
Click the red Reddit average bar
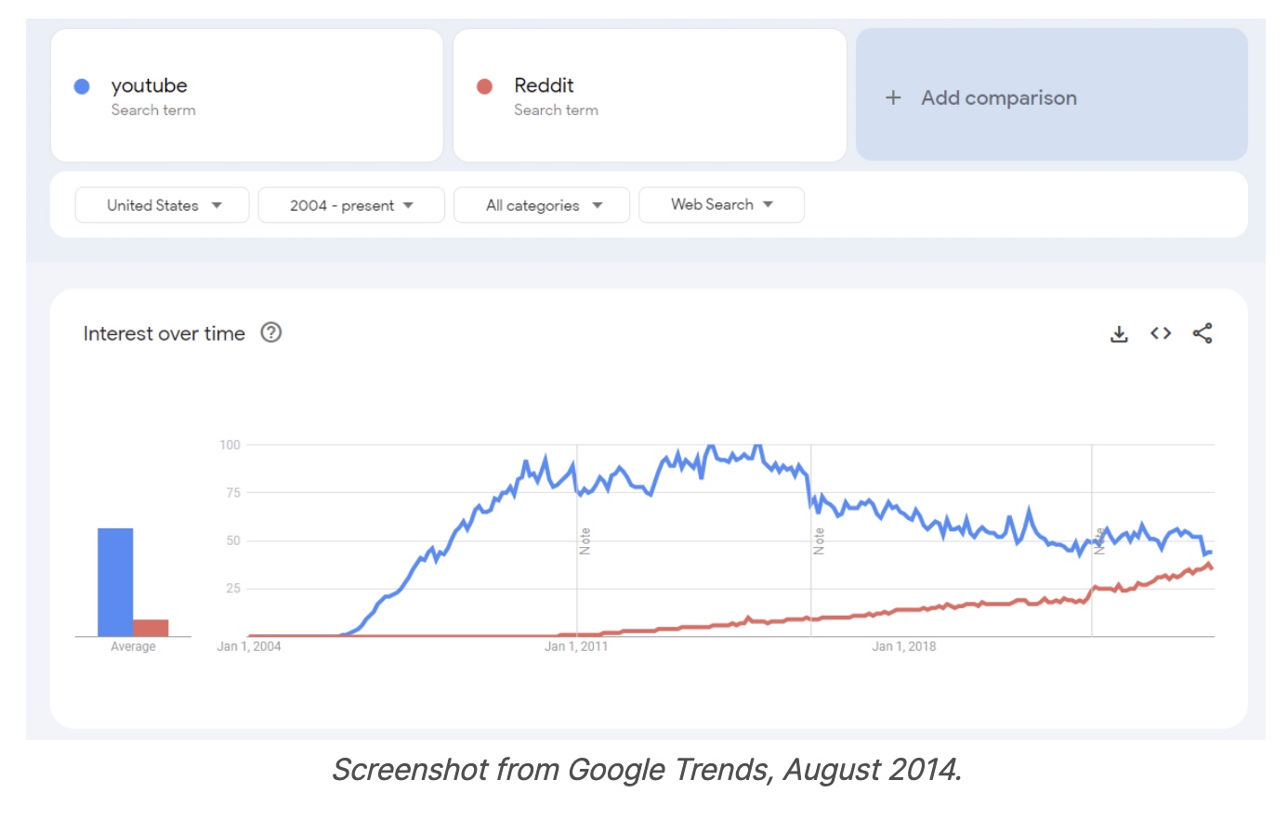click(151, 628)
